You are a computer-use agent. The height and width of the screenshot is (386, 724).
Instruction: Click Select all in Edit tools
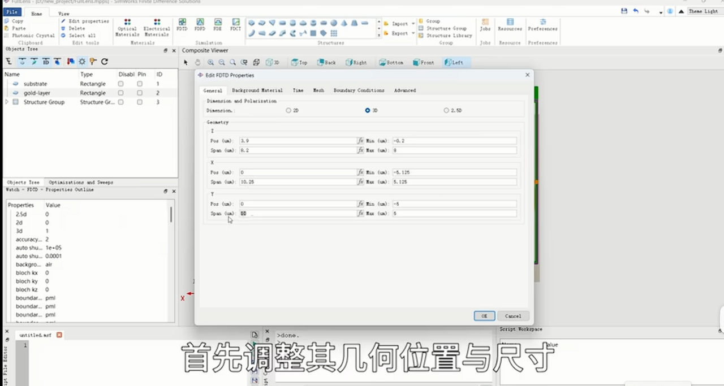pos(78,36)
